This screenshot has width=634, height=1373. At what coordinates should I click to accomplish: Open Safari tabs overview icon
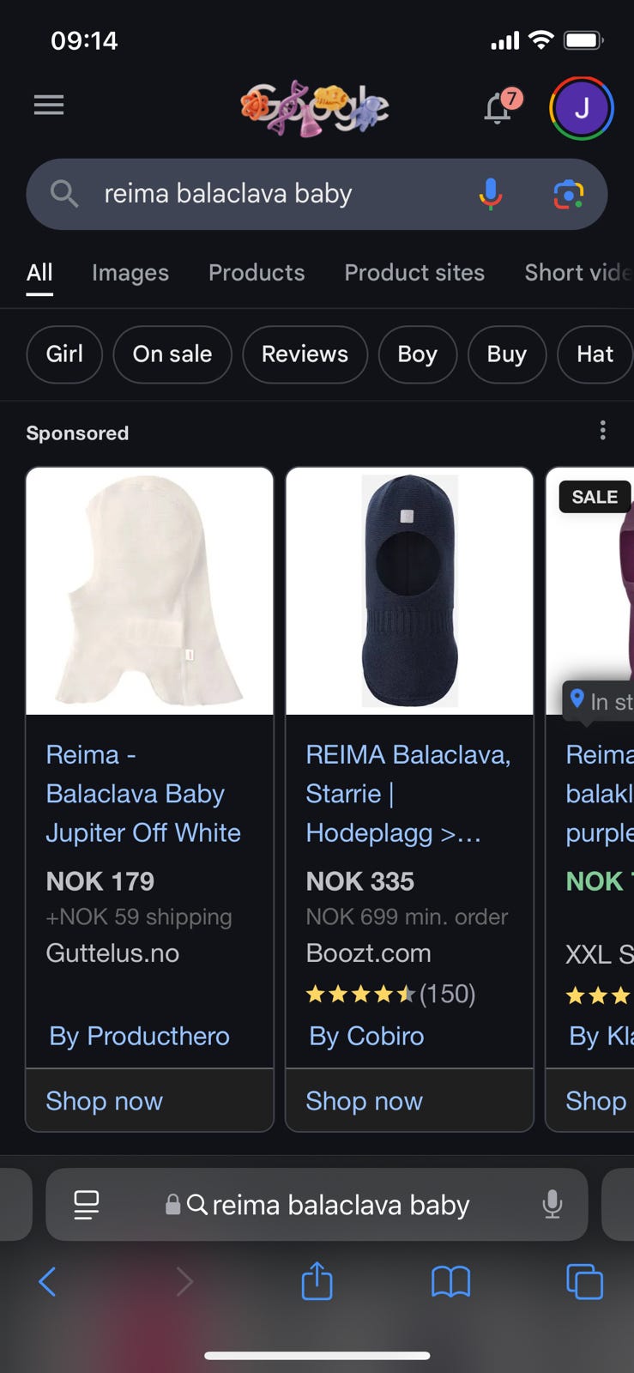click(x=584, y=1282)
